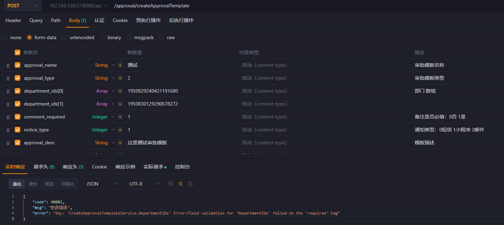
Task: Grab drag handle of comment_required row
Action: tap(8, 117)
